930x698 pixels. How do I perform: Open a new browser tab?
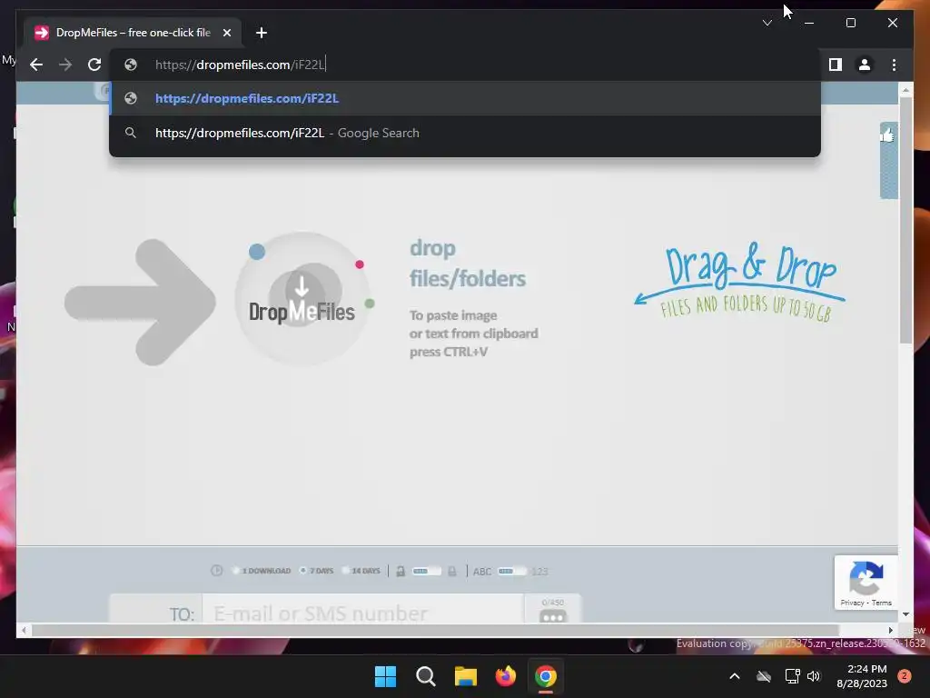(261, 33)
